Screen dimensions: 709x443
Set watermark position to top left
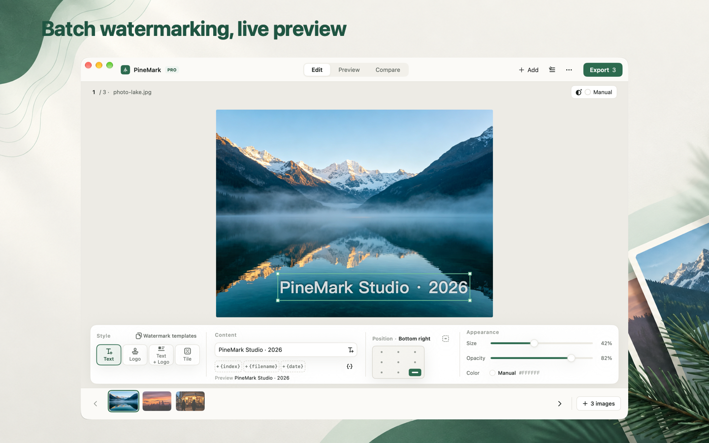click(x=382, y=352)
